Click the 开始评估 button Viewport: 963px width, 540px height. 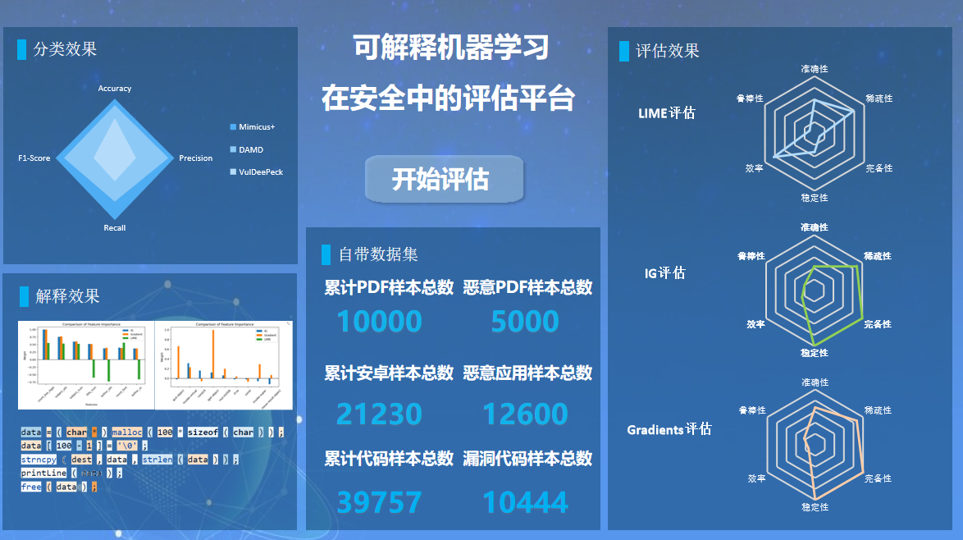click(x=443, y=179)
